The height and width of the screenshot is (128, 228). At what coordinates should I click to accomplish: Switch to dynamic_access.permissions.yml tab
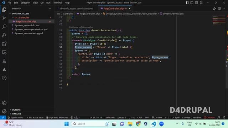click(77, 9)
